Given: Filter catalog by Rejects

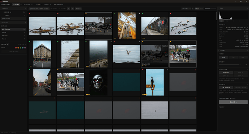Looking at the screenshot, I should (14, 36).
